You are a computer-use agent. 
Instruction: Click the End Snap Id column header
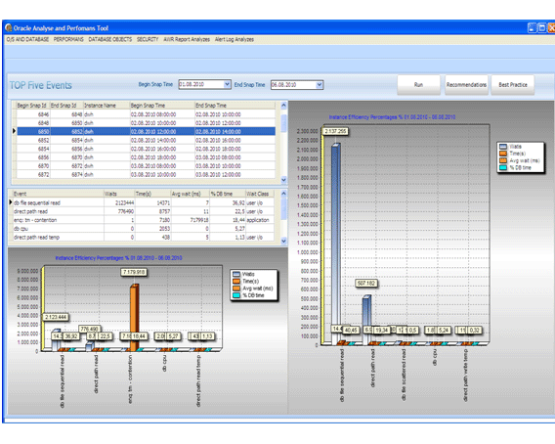[66, 106]
